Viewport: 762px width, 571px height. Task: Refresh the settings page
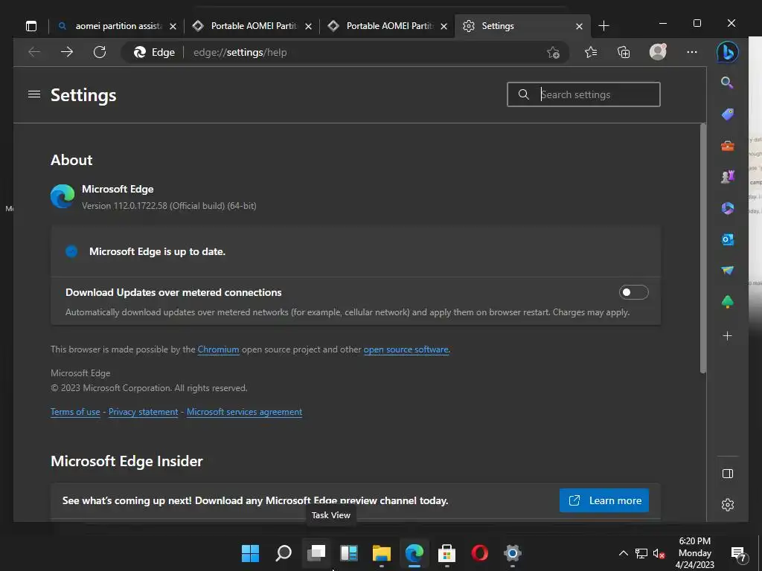(100, 52)
